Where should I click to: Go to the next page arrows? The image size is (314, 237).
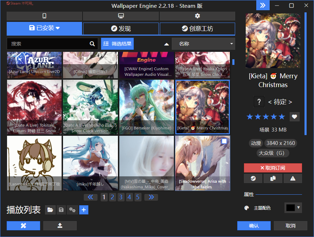(x=151, y=197)
